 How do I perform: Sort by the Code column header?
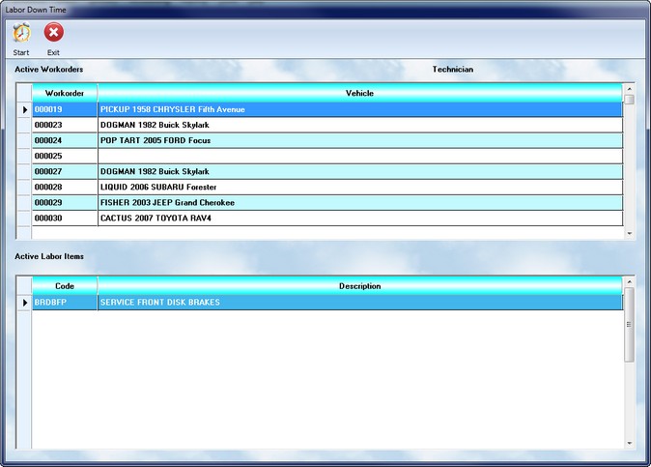[65, 286]
